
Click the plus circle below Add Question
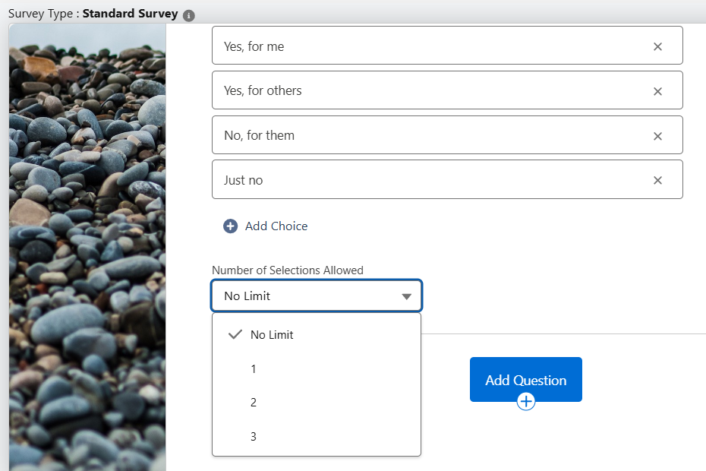[x=526, y=401]
